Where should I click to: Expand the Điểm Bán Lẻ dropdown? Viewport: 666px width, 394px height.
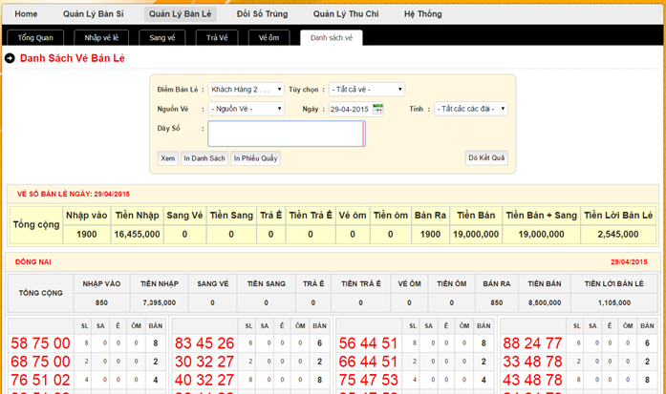coord(246,90)
